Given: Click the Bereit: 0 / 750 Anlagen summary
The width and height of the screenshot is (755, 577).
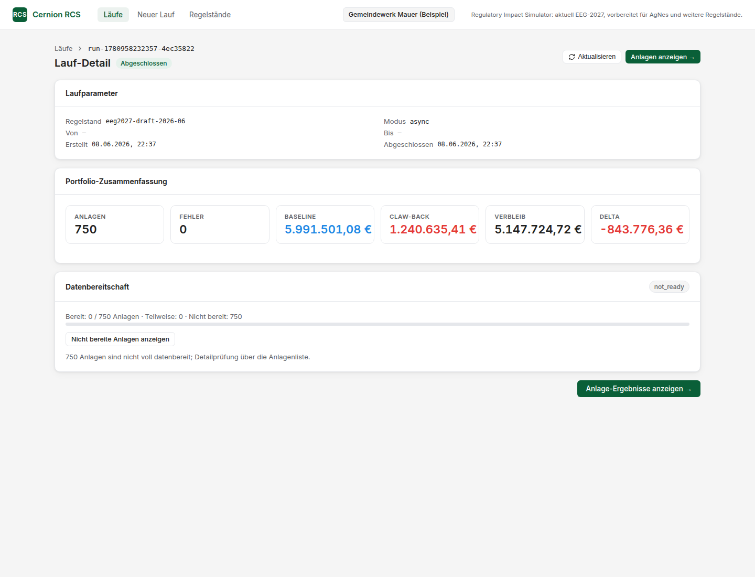Looking at the screenshot, I should pos(154,317).
